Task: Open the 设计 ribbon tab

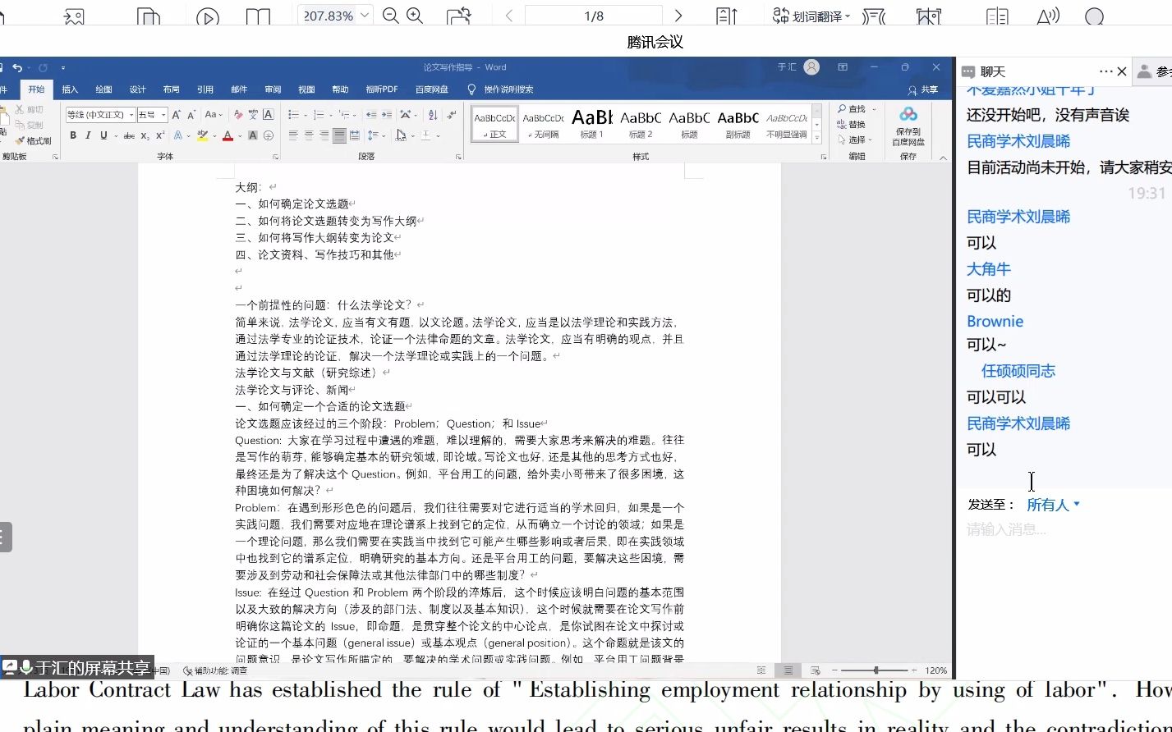Action: (137, 89)
